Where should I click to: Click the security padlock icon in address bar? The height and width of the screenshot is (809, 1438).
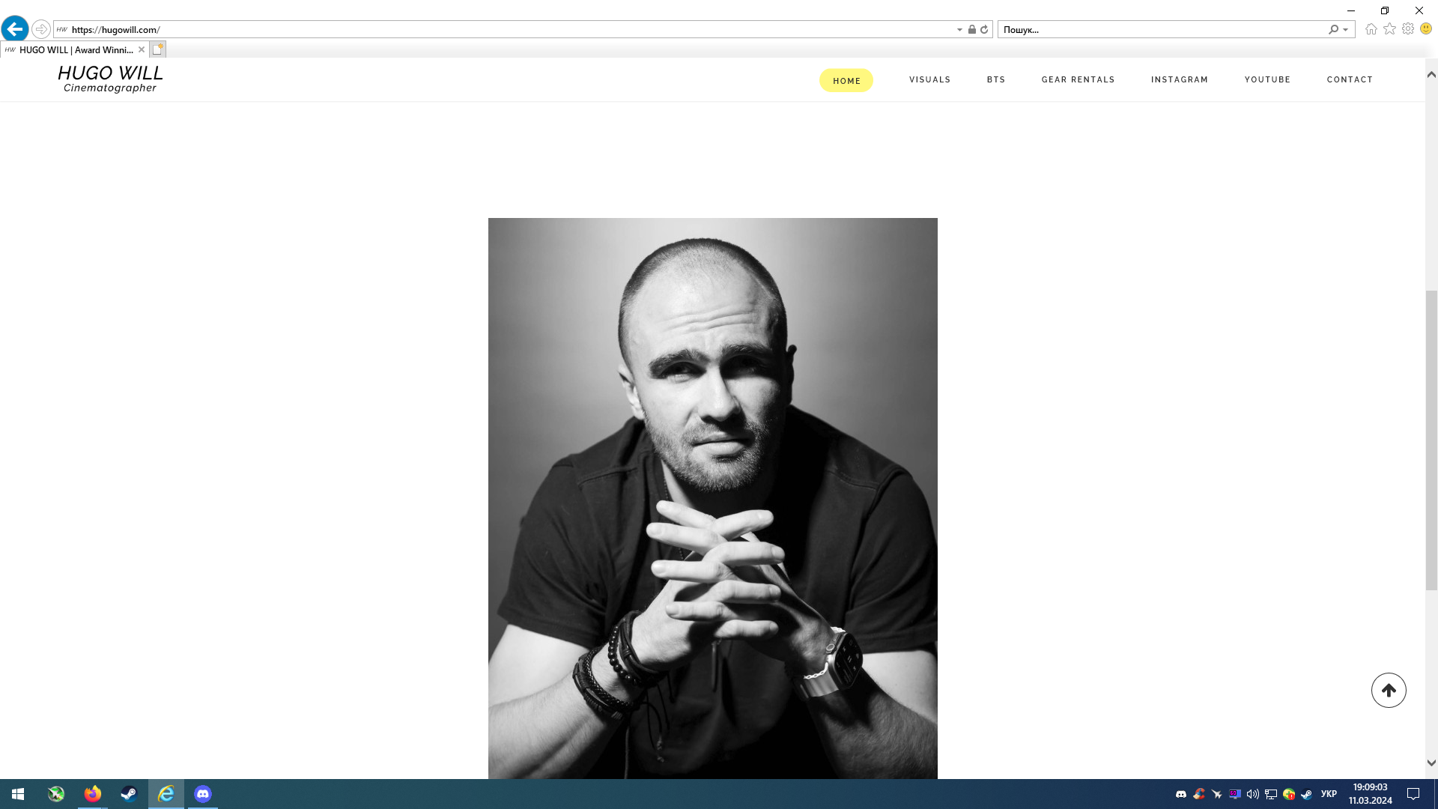coord(971,29)
